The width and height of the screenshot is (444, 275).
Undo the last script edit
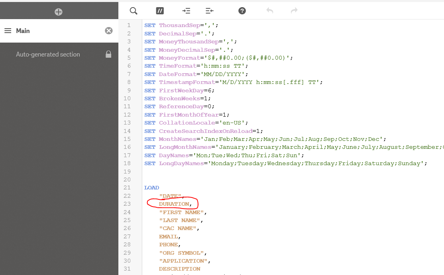point(270,11)
